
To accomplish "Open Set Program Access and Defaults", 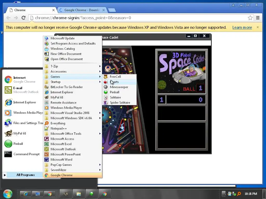I will pos(73,44).
